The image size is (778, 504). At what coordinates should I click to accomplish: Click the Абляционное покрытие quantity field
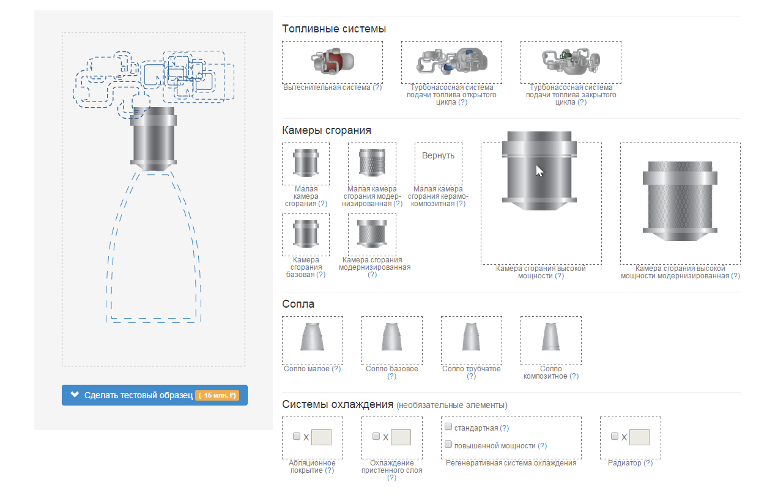point(321,437)
